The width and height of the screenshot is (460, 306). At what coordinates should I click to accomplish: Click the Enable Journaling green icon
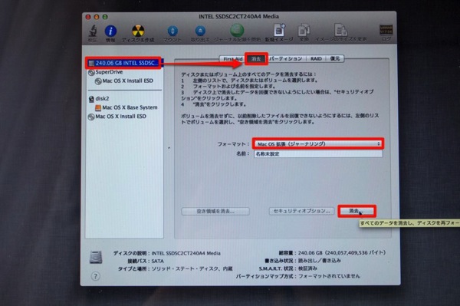[x=237, y=30]
